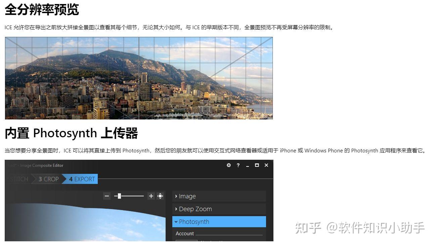Click the fit-to-window zoom icon
This screenshot has width=436, height=245.
click(160, 196)
